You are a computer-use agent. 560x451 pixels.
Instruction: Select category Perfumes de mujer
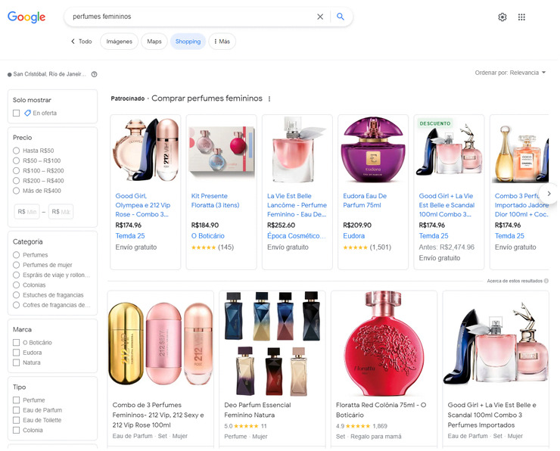(x=16, y=265)
